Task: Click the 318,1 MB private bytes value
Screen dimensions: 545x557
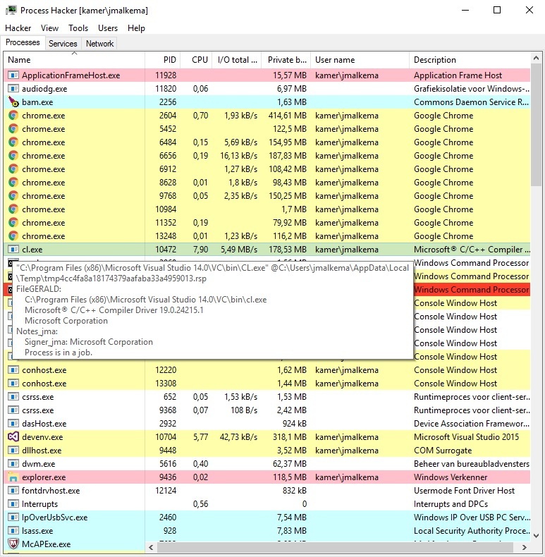Action: click(x=290, y=437)
